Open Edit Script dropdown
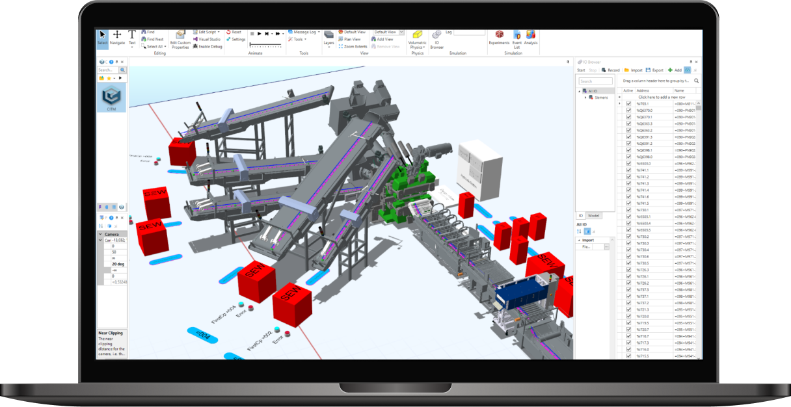The width and height of the screenshot is (791, 407). tap(207, 32)
